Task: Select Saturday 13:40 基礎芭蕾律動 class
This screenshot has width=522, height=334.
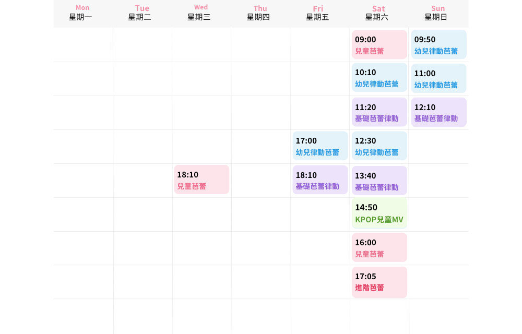Action: (379, 181)
